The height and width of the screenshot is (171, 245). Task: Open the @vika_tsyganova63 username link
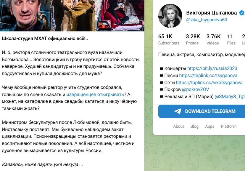click(207, 20)
